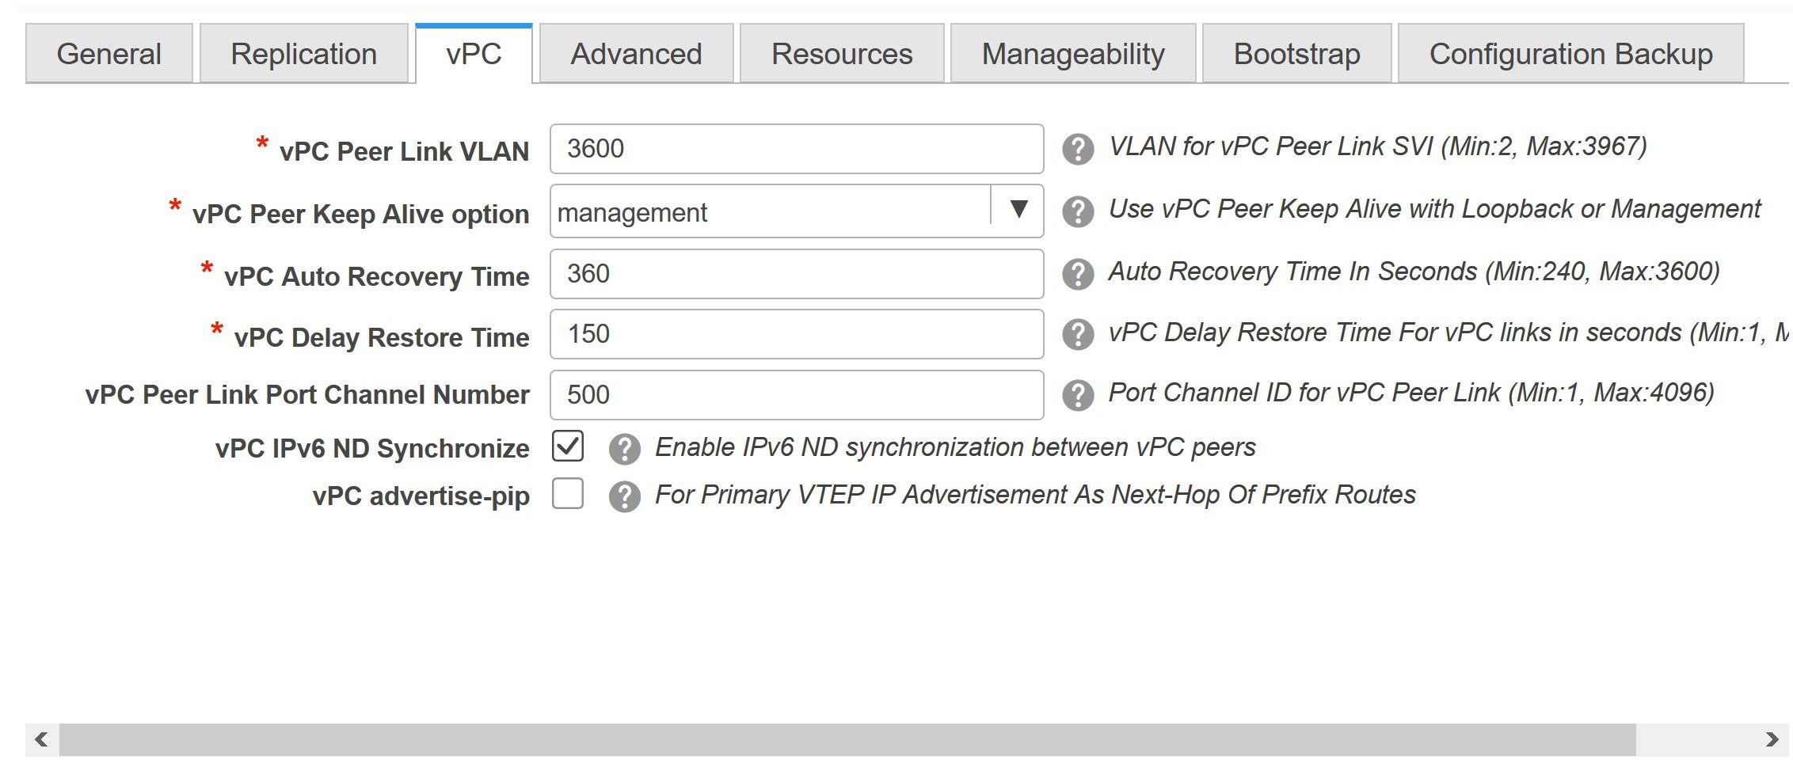Switch to the General tab

(x=109, y=54)
